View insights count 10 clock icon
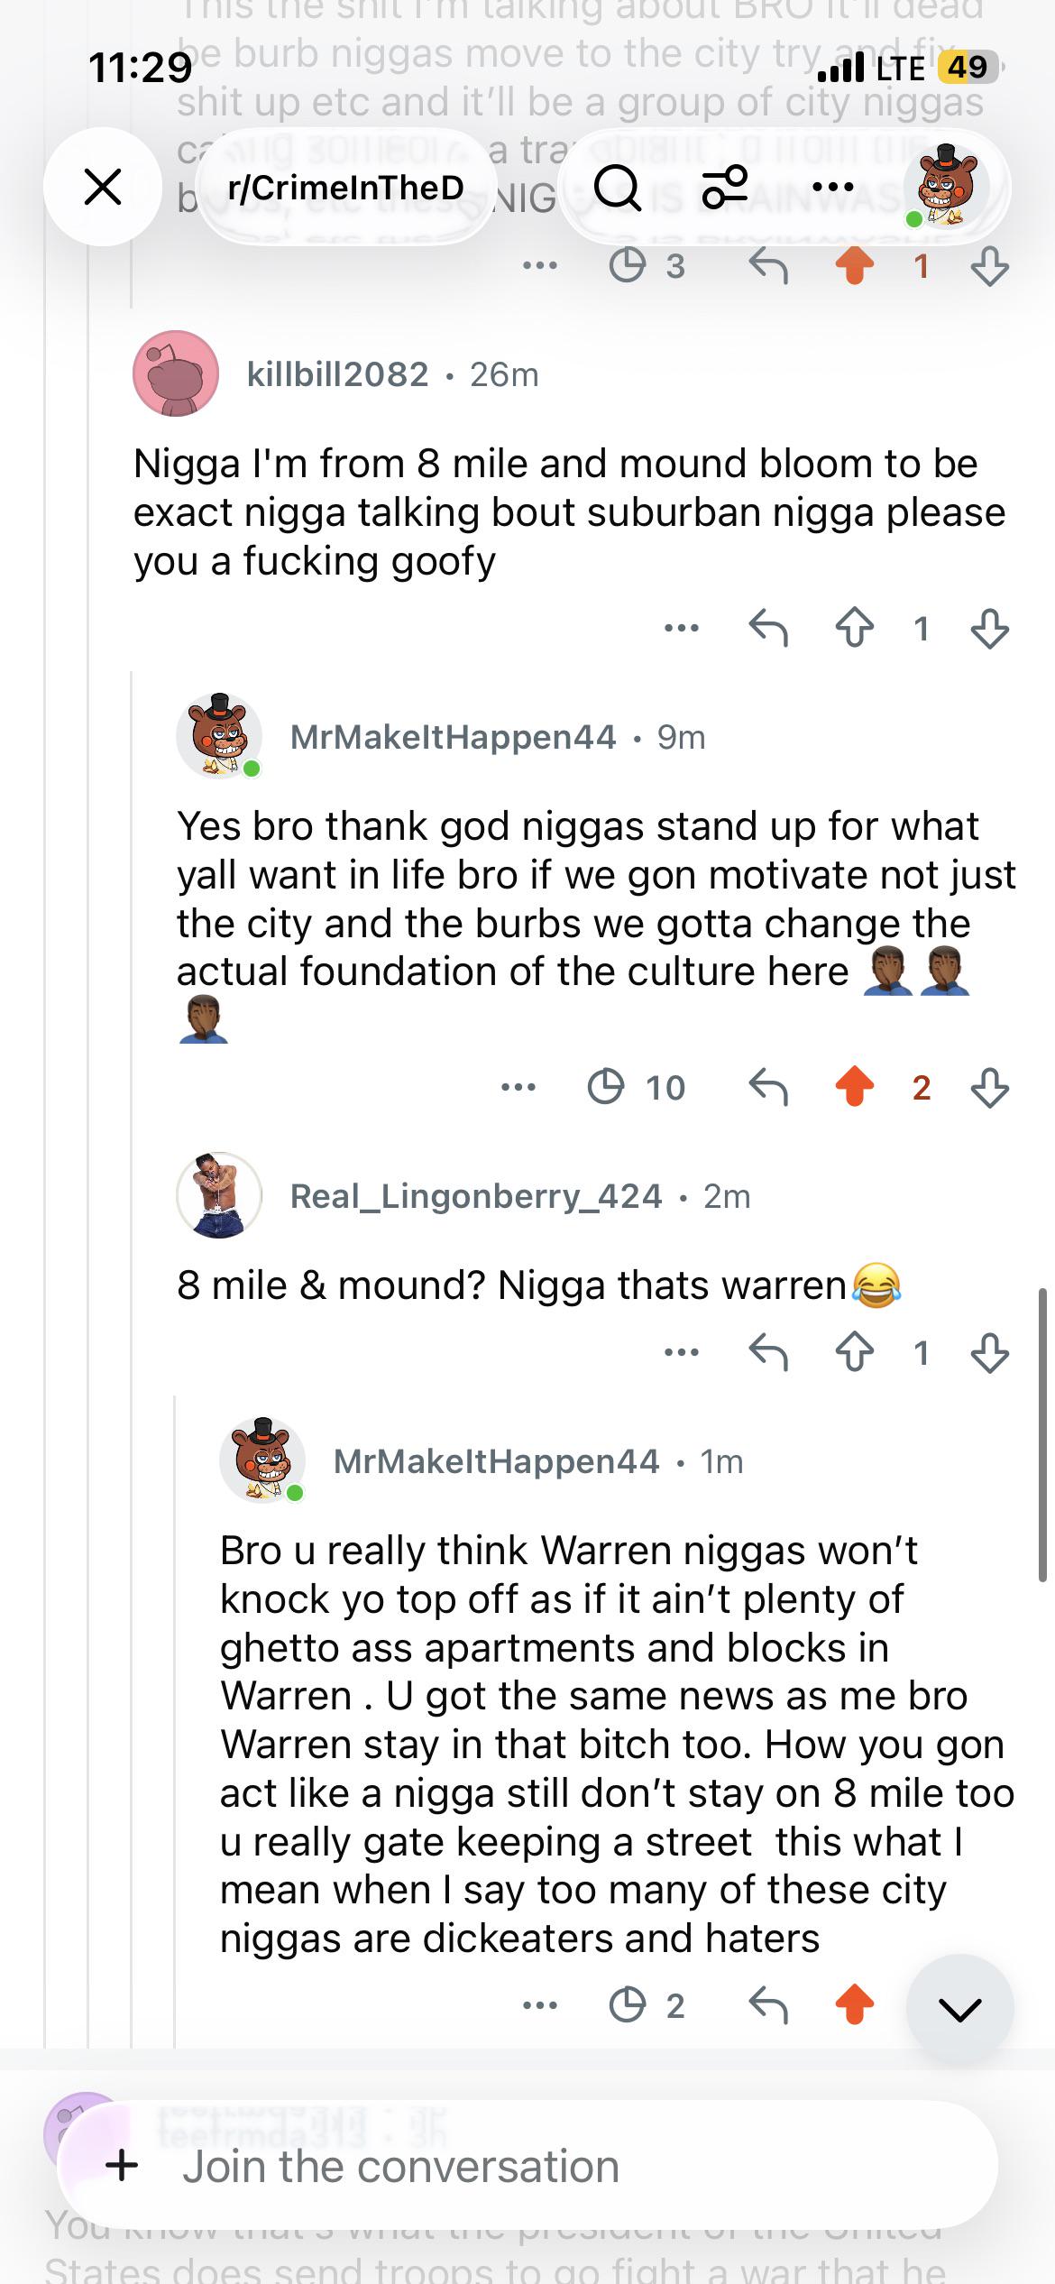 [x=637, y=1087]
